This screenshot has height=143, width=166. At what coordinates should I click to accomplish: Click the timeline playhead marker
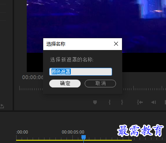[83, 137]
